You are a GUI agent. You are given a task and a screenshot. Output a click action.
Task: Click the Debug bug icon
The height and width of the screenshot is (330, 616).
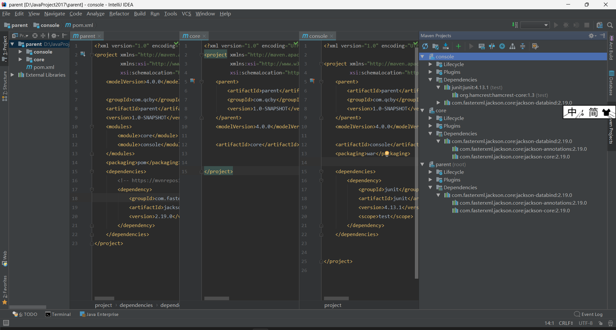566,25
